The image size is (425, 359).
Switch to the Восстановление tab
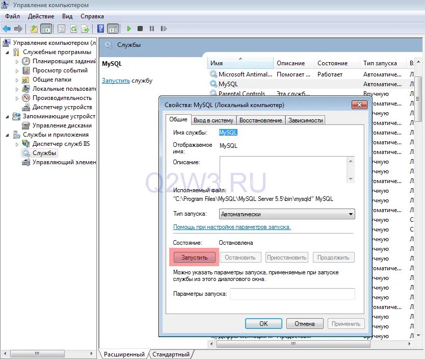click(x=261, y=120)
